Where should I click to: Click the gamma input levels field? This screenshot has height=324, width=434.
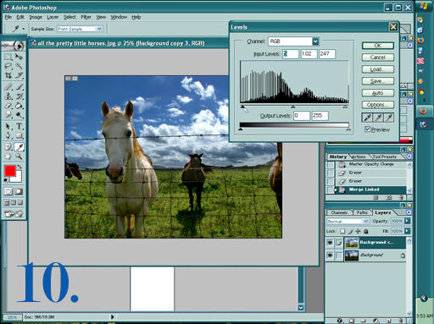309,53
